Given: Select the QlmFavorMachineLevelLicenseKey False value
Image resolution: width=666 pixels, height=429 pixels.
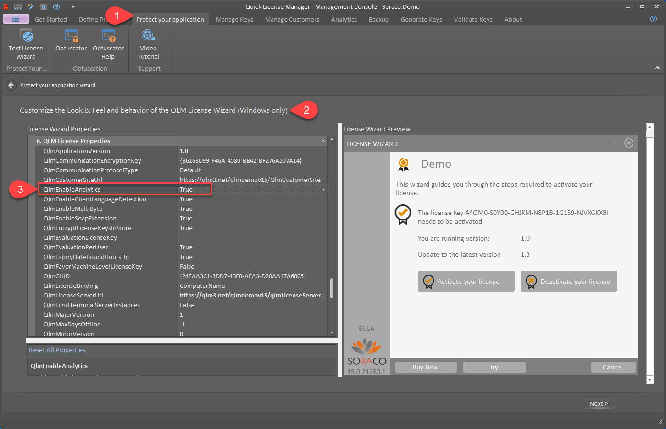Looking at the screenshot, I should coord(187,266).
